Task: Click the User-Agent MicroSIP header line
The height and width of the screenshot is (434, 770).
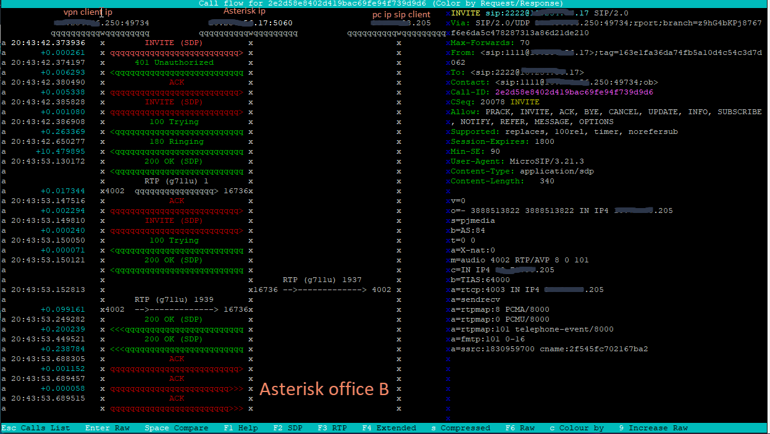Action: (509, 161)
